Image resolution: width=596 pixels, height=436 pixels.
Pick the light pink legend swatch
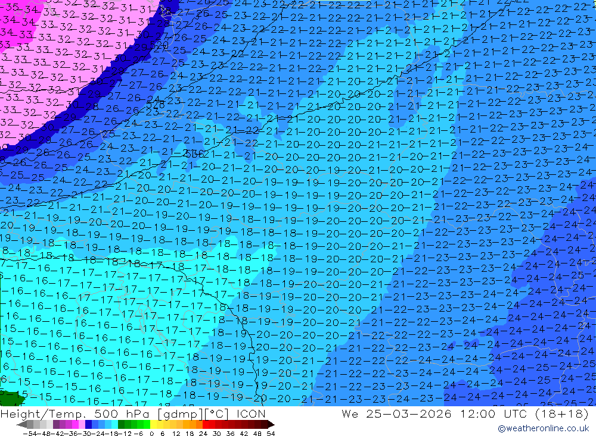pos(82,425)
